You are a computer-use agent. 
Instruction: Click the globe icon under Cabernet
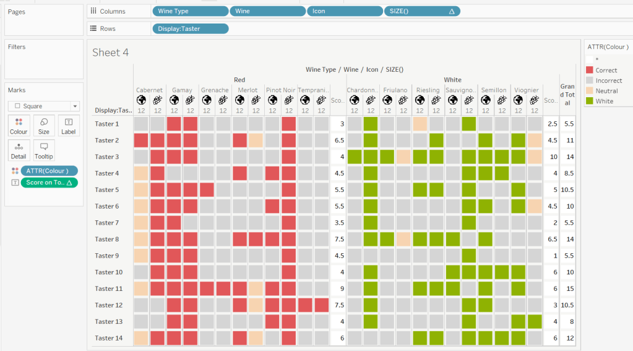(141, 100)
